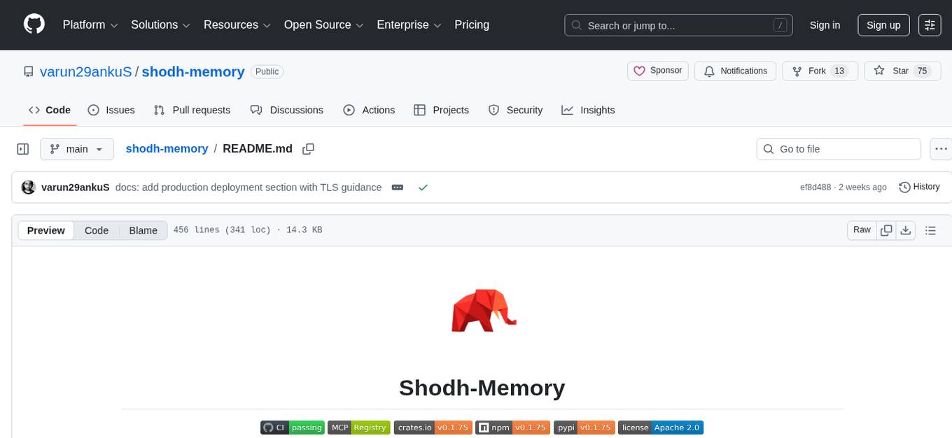
Task: Subscribe to Notifications for this repo
Action: [735, 71]
